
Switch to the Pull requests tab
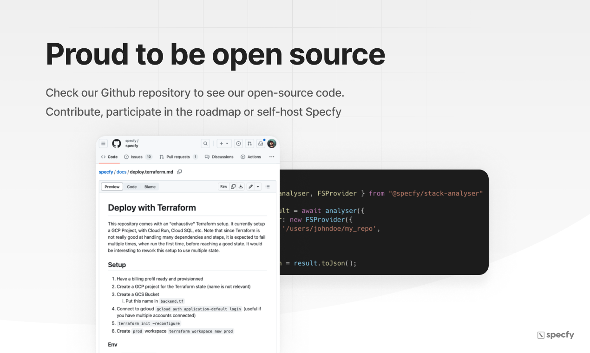click(x=179, y=157)
